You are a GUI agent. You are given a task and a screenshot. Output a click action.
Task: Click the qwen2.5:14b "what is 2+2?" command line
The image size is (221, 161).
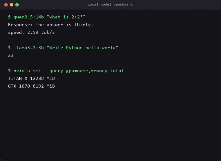(47, 17)
